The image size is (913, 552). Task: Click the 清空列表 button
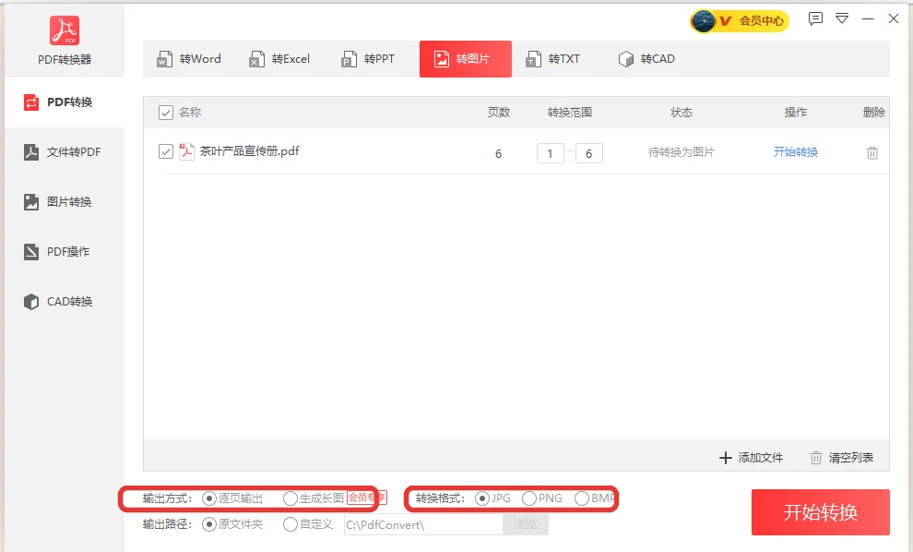click(x=841, y=458)
